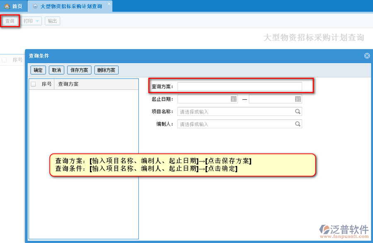The width and height of the screenshot is (373, 243).
Task: Click the 项目名称 search magnifier icon
Action: point(298,111)
